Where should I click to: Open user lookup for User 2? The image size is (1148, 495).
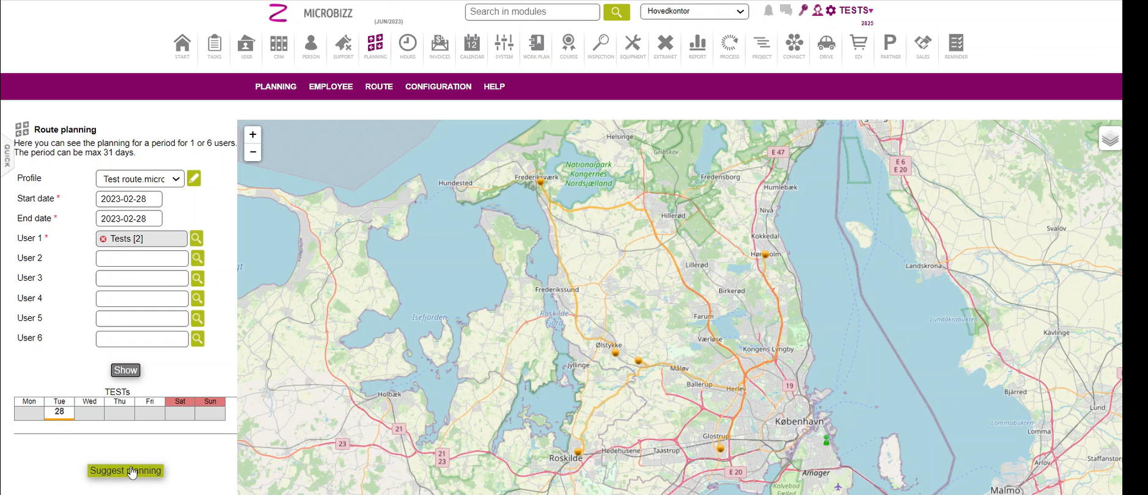pyautogui.click(x=197, y=258)
